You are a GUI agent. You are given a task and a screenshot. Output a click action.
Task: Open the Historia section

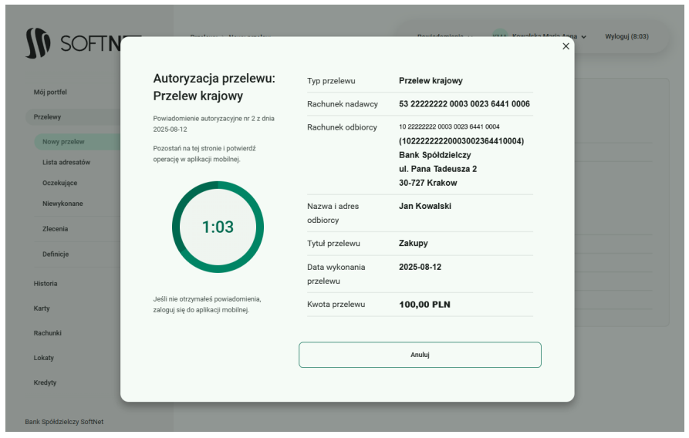(x=46, y=284)
